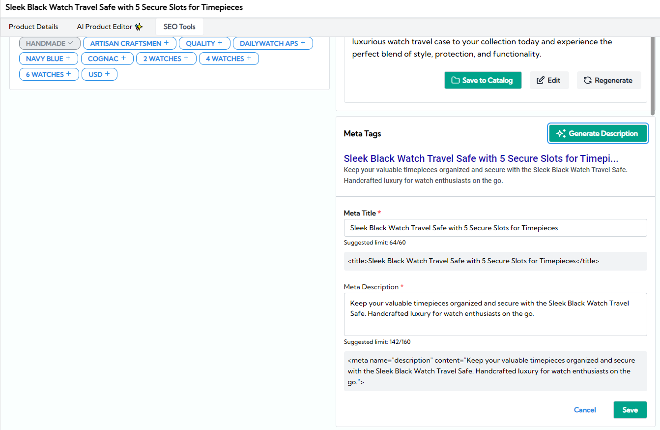Add the 4 WATCHES tag

click(x=229, y=59)
